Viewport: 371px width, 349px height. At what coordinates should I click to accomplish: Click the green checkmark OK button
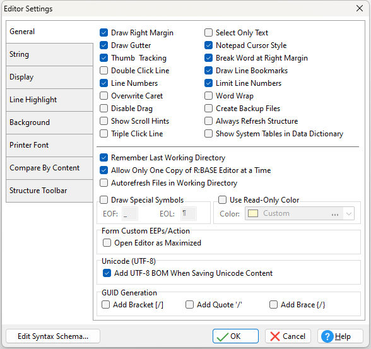235,336
